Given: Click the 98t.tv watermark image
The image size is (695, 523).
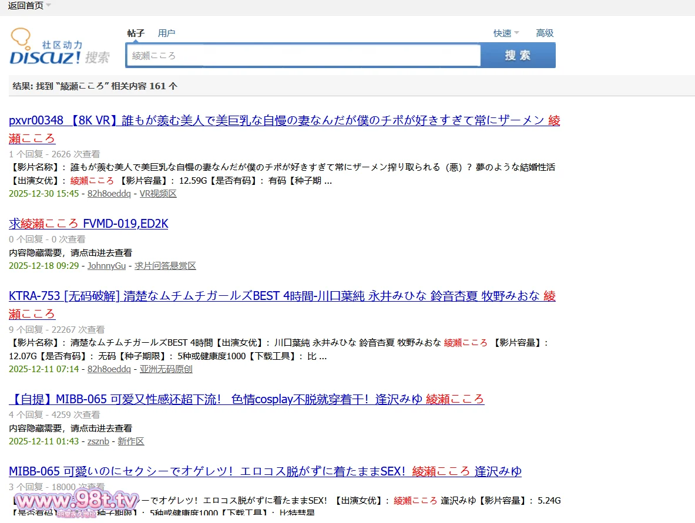Looking at the screenshot, I should pos(77,501).
